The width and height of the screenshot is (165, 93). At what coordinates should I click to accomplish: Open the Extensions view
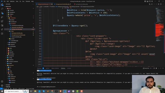click(x=2, y=21)
